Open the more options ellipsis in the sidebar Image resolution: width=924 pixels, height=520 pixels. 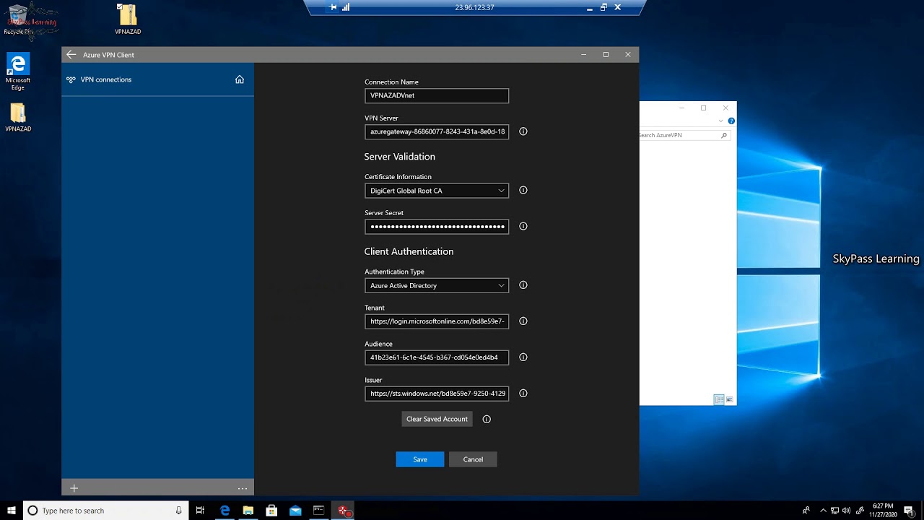pos(243,488)
